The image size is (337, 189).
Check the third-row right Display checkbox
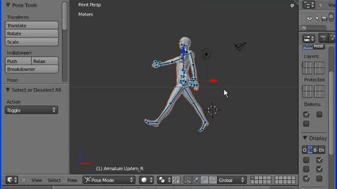click(x=320, y=178)
